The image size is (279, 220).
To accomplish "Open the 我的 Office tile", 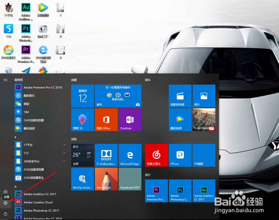I will pyautogui.click(x=106, y=120).
